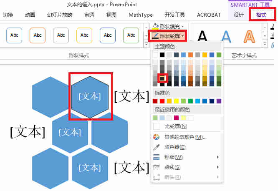Image resolution: width=278 pixels, height=191 pixels.
Task: Apply the gray outline Abc shape style
Action: click(x=61, y=35)
